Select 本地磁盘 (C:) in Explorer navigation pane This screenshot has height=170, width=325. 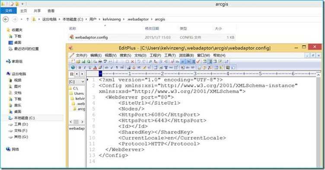24,118
